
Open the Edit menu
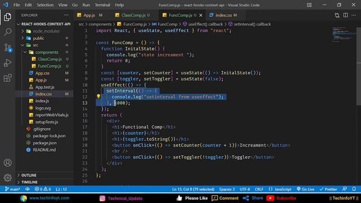(28, 5)
